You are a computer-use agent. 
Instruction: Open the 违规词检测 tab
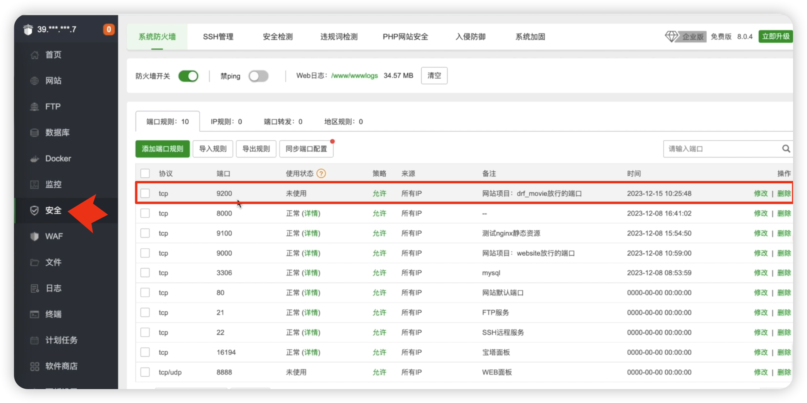pos(339,37)
